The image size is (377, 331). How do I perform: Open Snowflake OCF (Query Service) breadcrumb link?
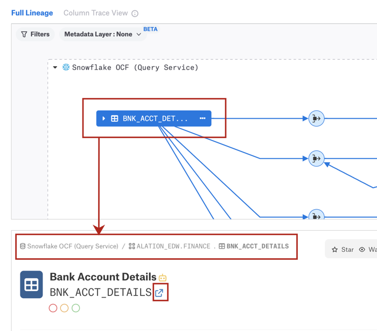coord(73,246)
